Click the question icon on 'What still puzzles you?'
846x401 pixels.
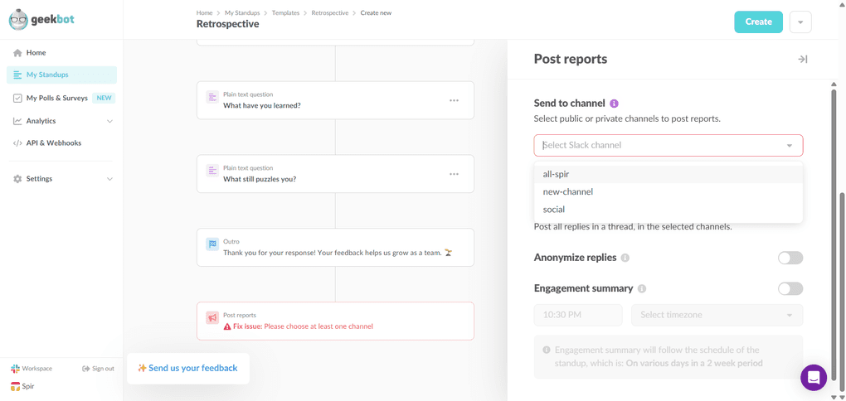212,171
